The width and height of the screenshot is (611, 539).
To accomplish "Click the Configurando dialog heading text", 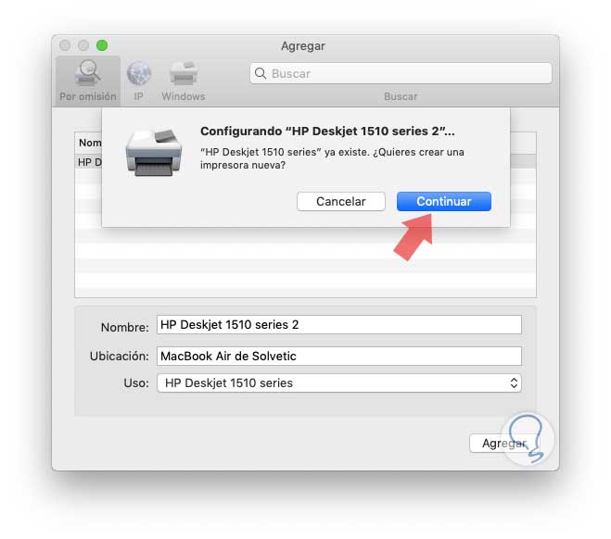I will tap(327, 132).
